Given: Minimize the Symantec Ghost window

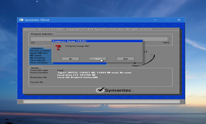Looking at the screenshot, I should 155,20.
